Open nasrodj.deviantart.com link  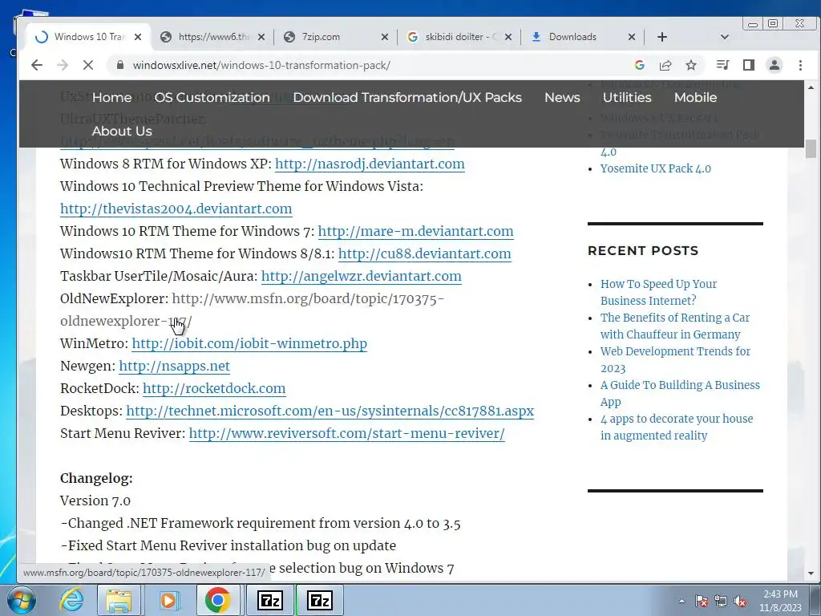pos(370,164)
